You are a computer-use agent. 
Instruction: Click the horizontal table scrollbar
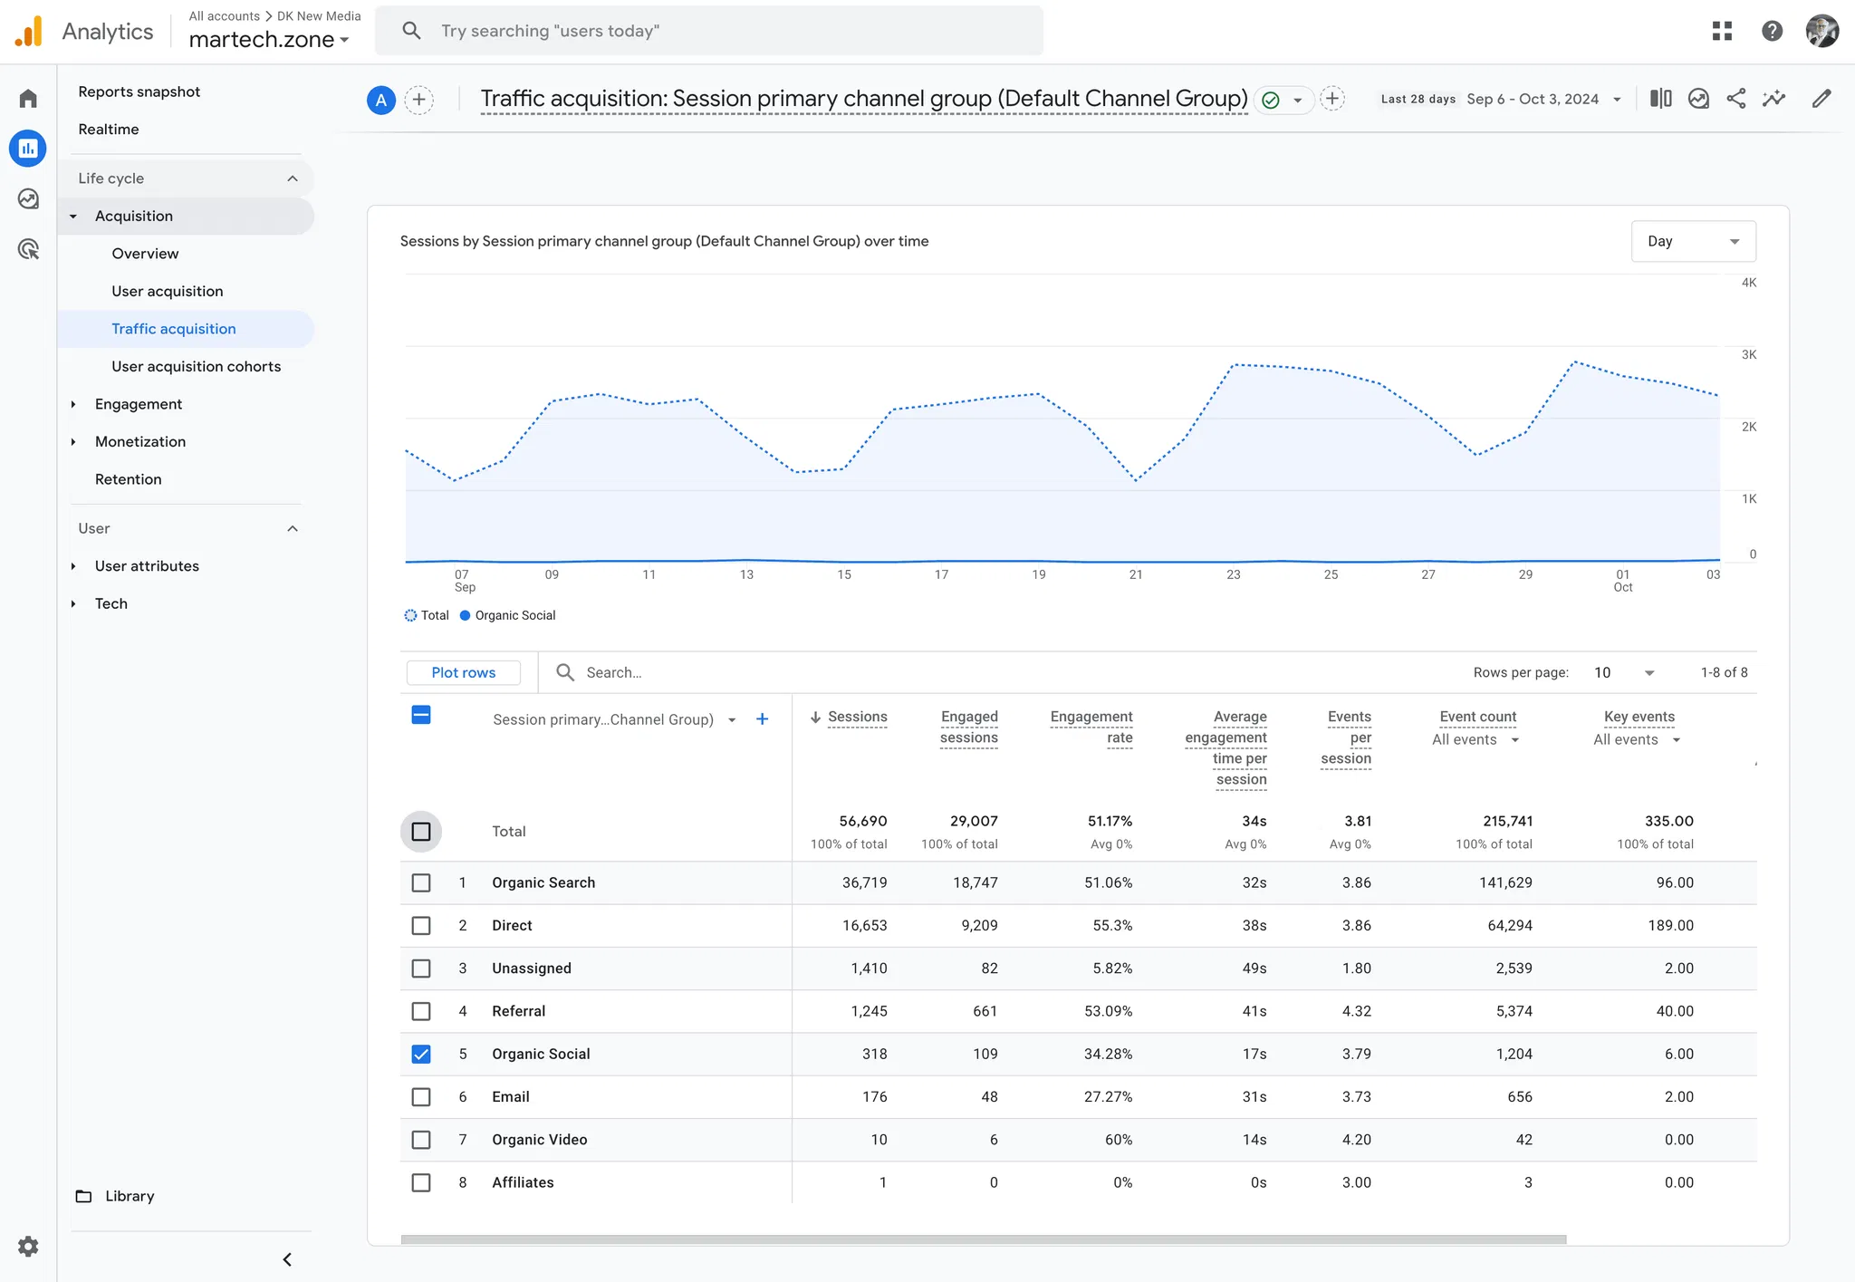tap(983, 1239)
